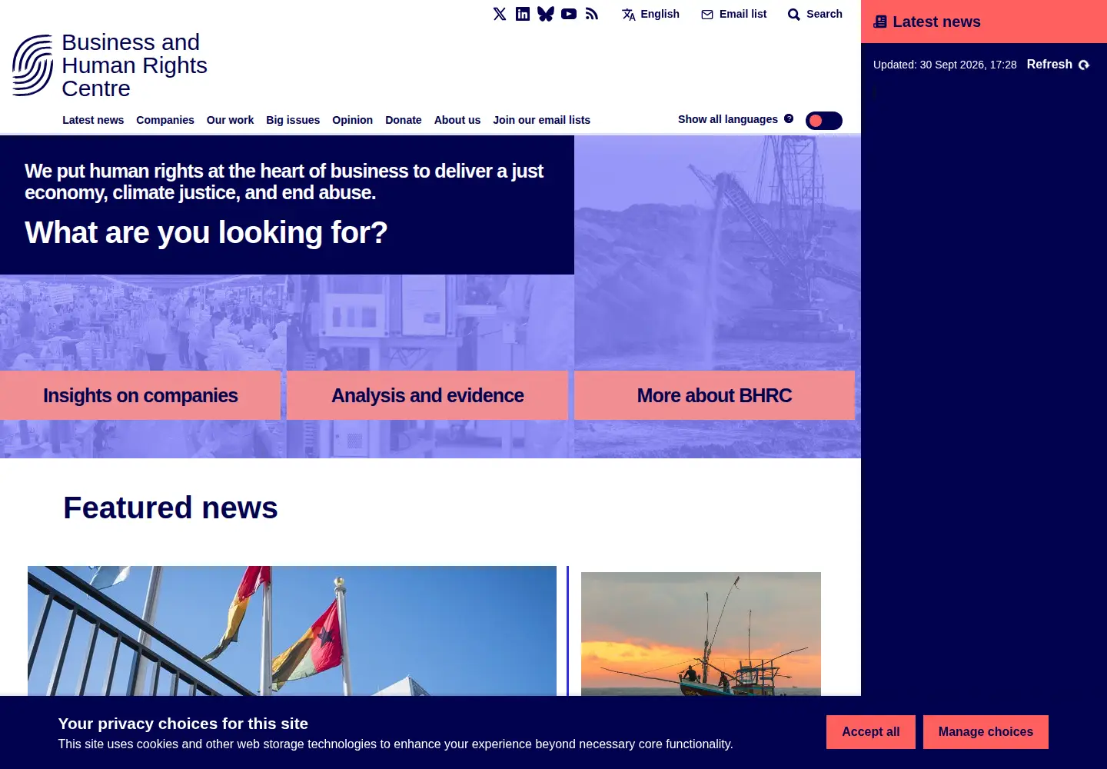The height and width of the screenshot is (769, 1107).
Task: Click the Business and Human Rights Centre logo
Action: 110,65
